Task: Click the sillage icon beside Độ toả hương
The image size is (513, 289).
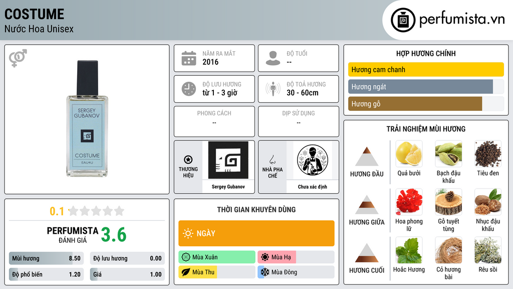Action: (273, 89)
